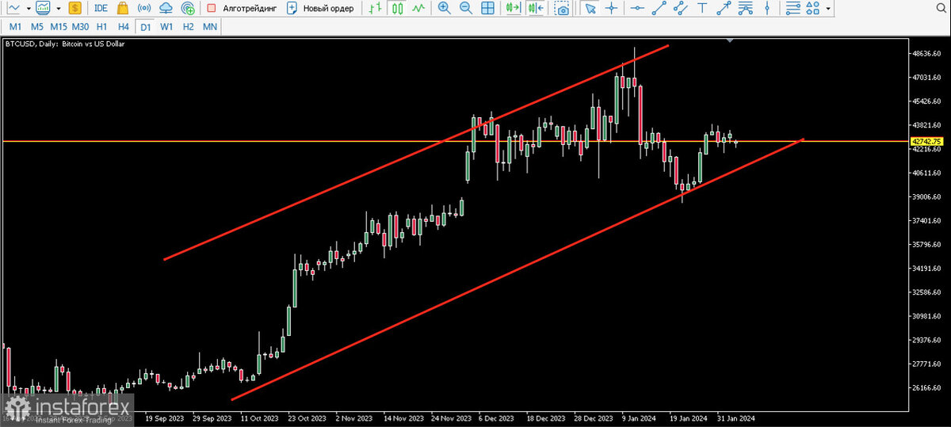
Task: Switch to MN timeframe
Action: (210, 26)
